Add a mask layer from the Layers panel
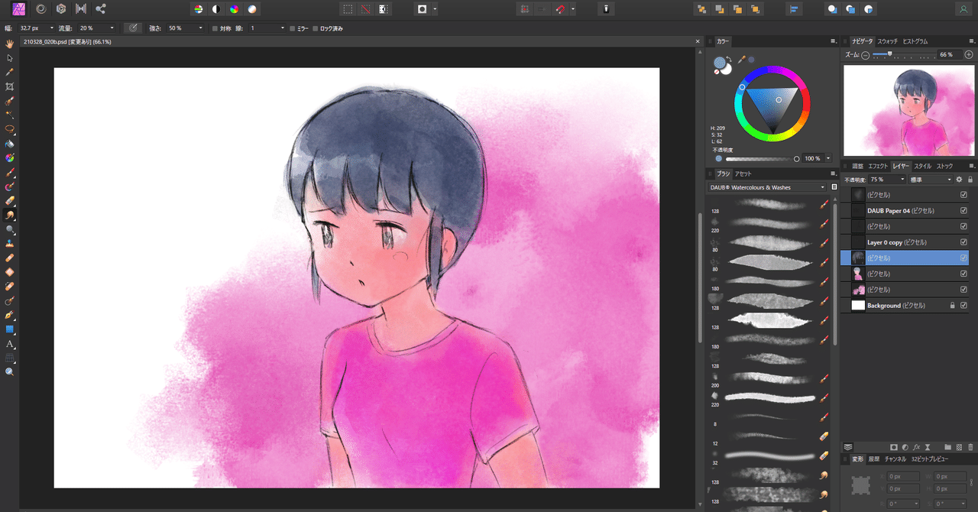 [893, 446]
